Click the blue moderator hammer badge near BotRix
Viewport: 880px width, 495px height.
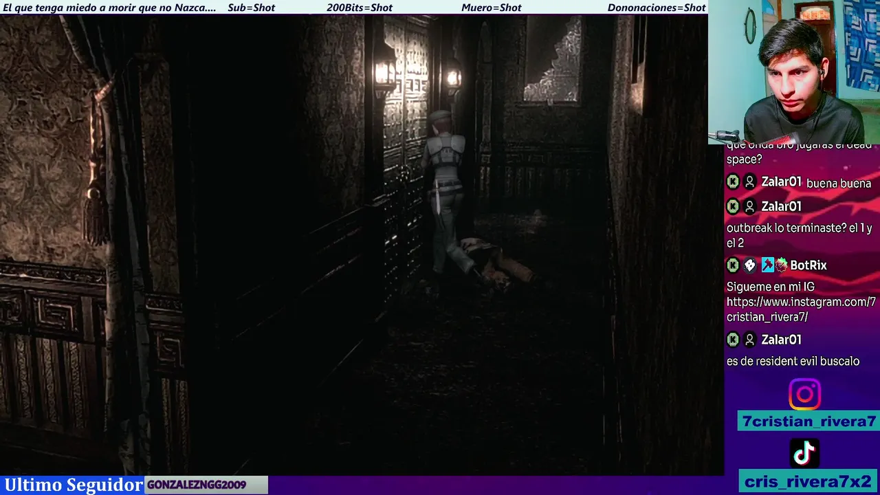coord(767,265)
